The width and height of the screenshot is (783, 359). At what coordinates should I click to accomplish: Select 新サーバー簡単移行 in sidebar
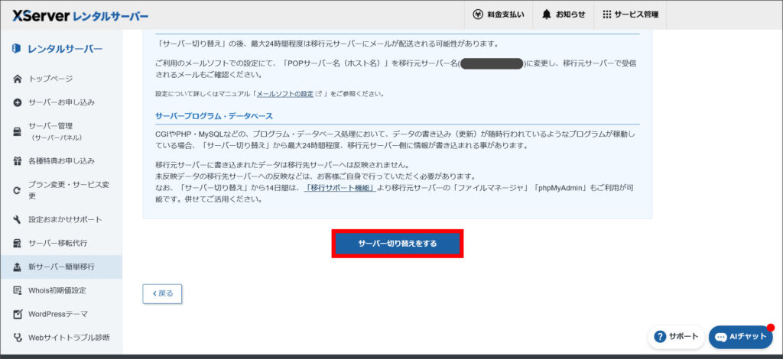tap(61, 267)
